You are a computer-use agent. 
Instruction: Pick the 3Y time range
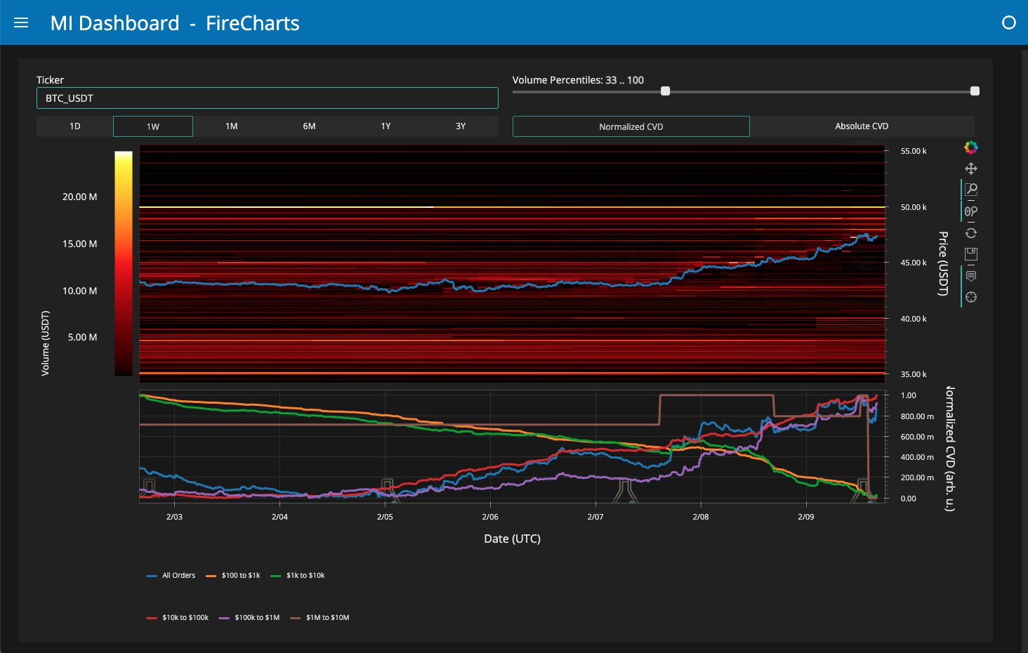click(461, 126)
